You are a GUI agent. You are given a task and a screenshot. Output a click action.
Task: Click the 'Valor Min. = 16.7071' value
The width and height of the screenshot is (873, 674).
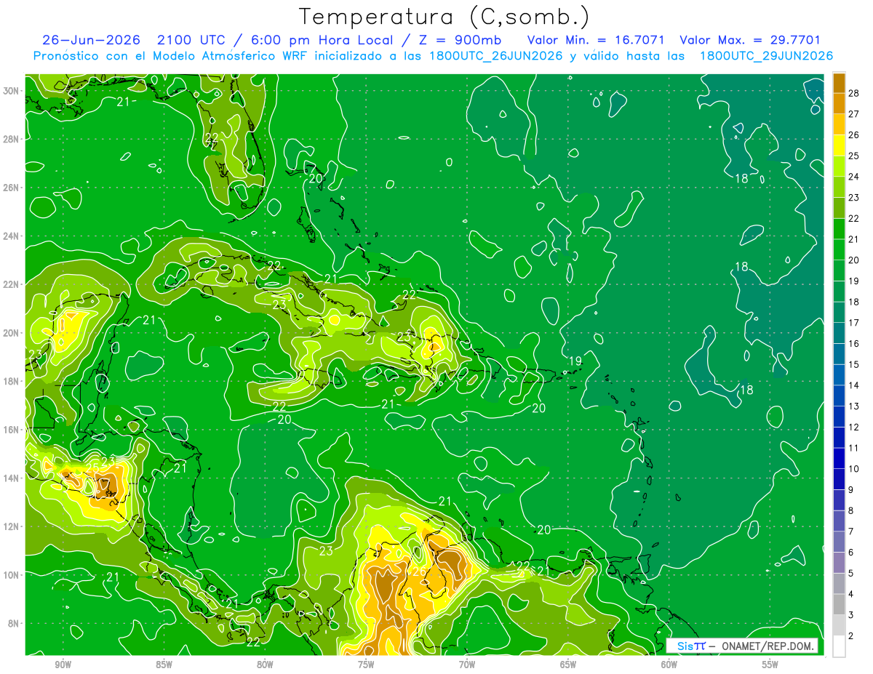coord(597,40)
